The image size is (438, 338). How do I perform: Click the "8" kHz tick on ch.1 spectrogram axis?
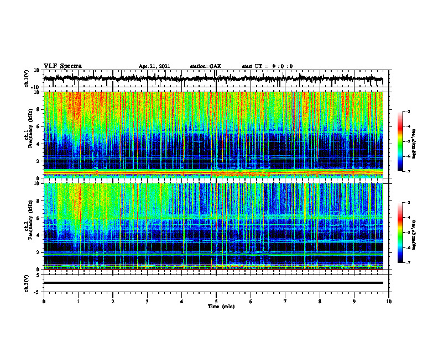tap(38, 109)
